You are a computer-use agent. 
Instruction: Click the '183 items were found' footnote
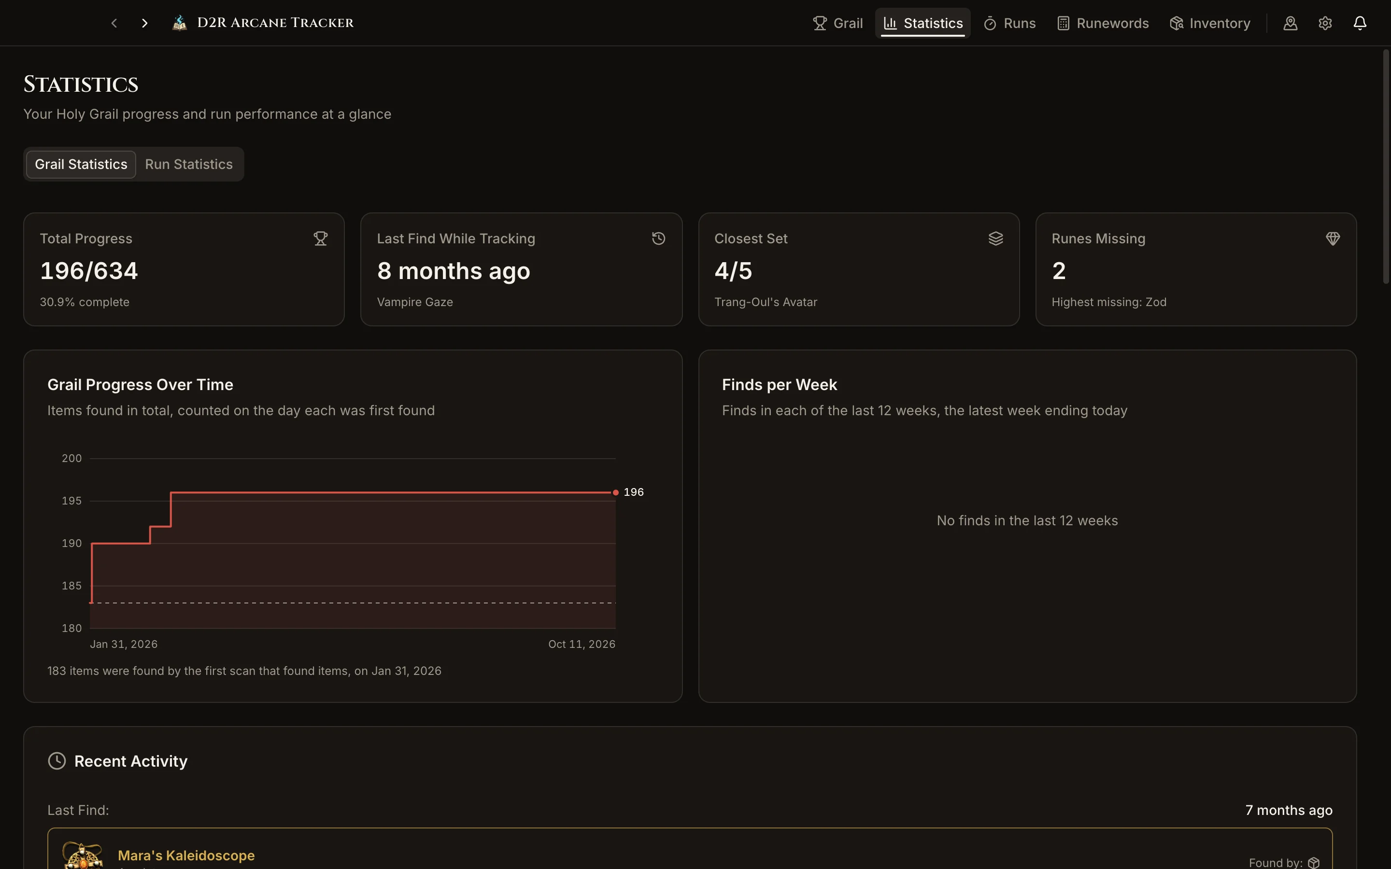[x=244, y=671]
